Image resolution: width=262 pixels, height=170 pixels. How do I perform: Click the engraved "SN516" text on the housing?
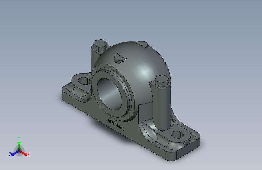pos(120,127)
